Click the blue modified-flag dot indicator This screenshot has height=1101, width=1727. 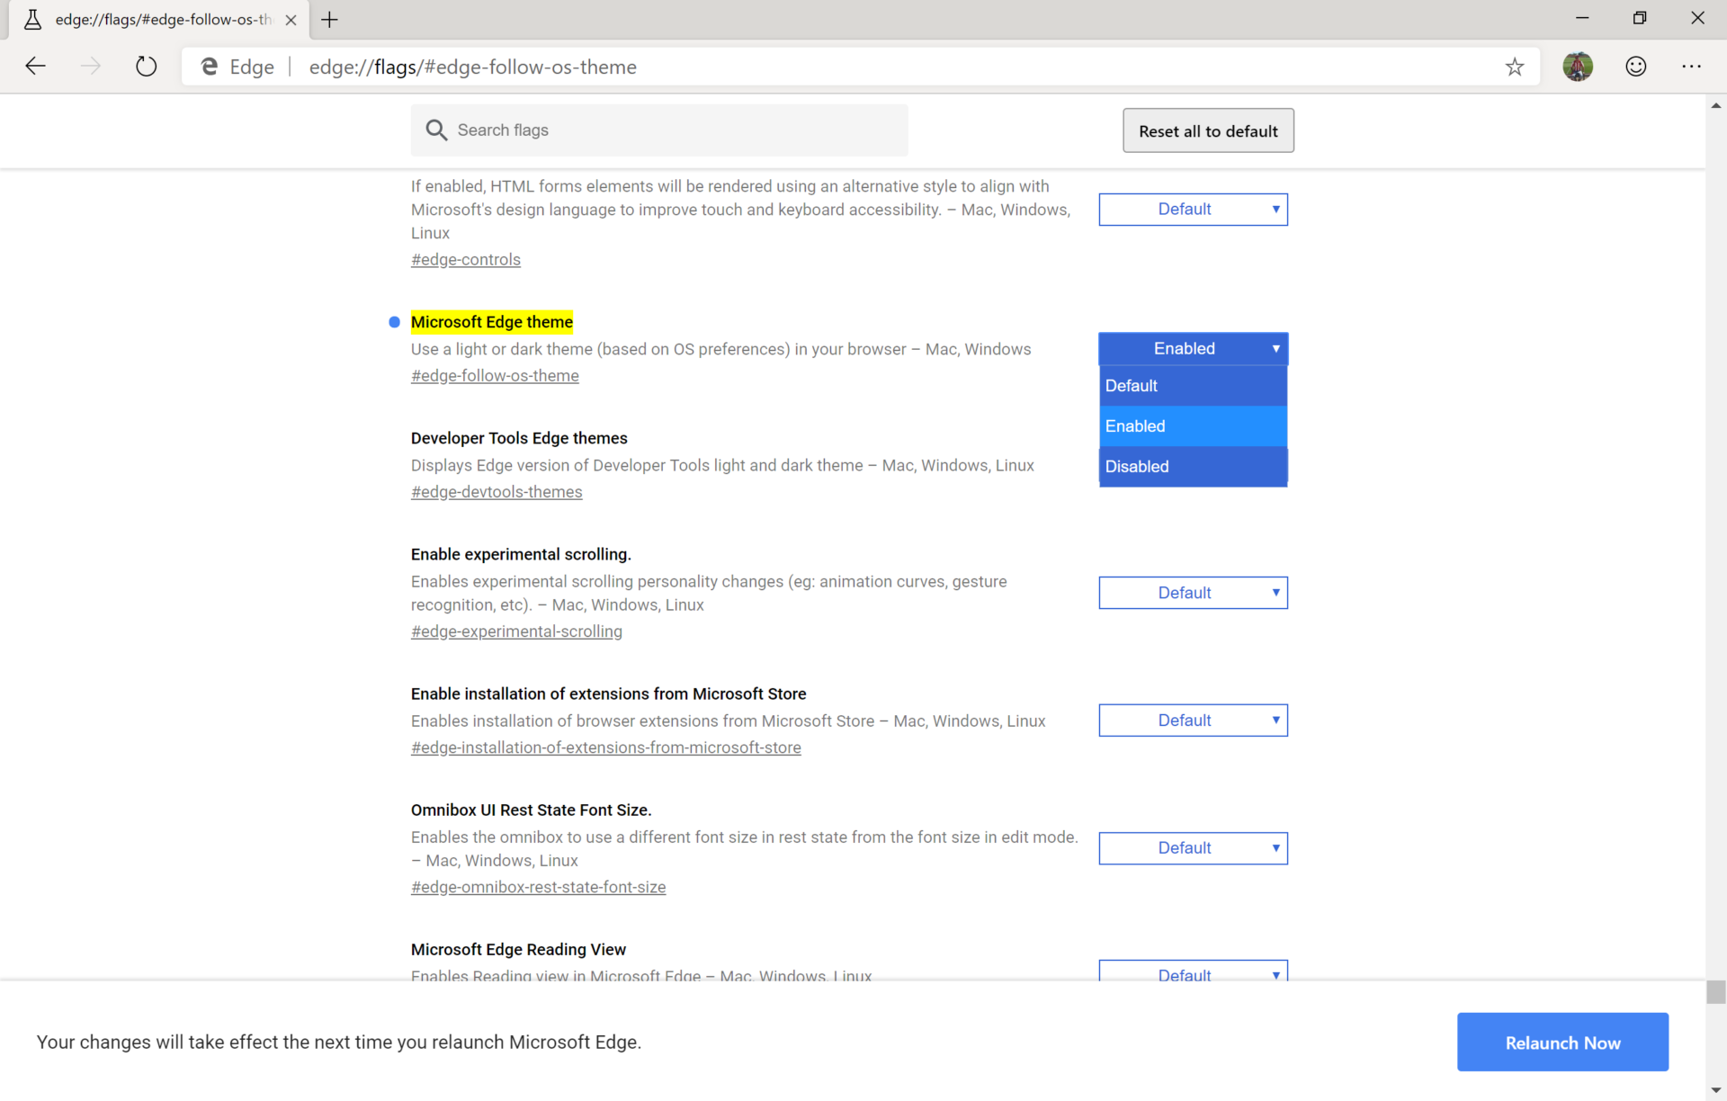point(394,322)
